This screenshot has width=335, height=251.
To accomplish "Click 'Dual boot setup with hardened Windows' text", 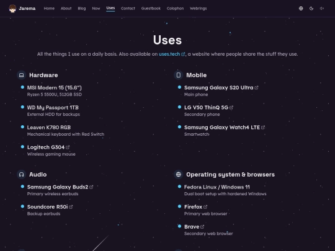I will (225, 194).
